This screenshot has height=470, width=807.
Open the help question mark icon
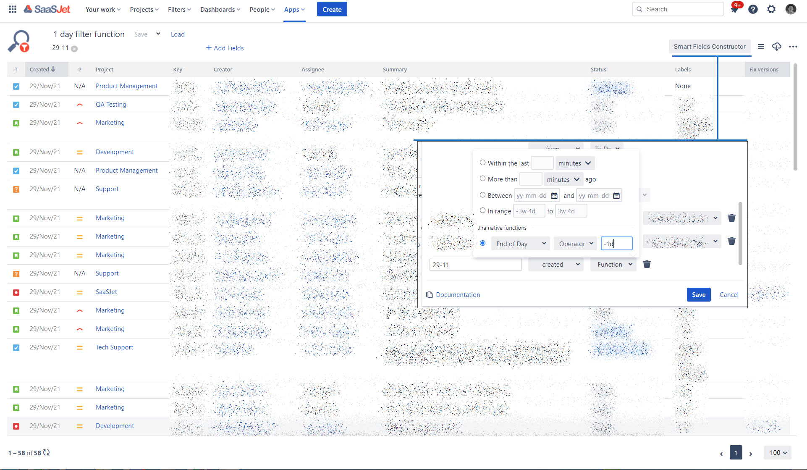tap(753, 9)
